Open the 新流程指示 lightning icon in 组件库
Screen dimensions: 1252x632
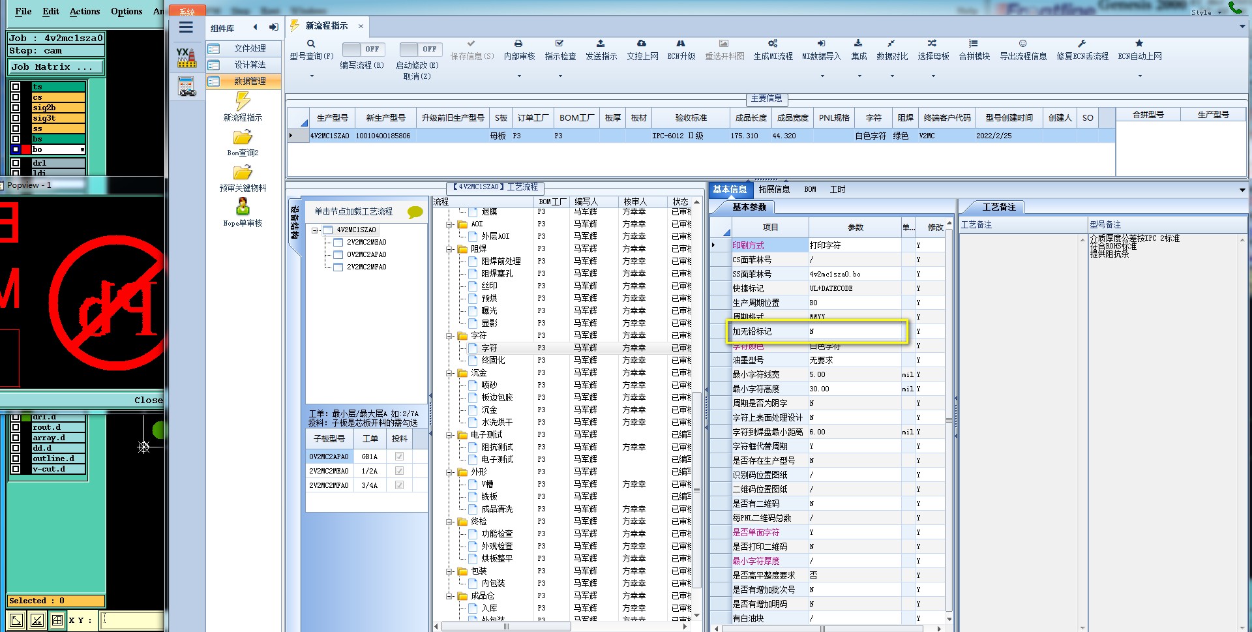pyautogui.click(x=243, y=101)
